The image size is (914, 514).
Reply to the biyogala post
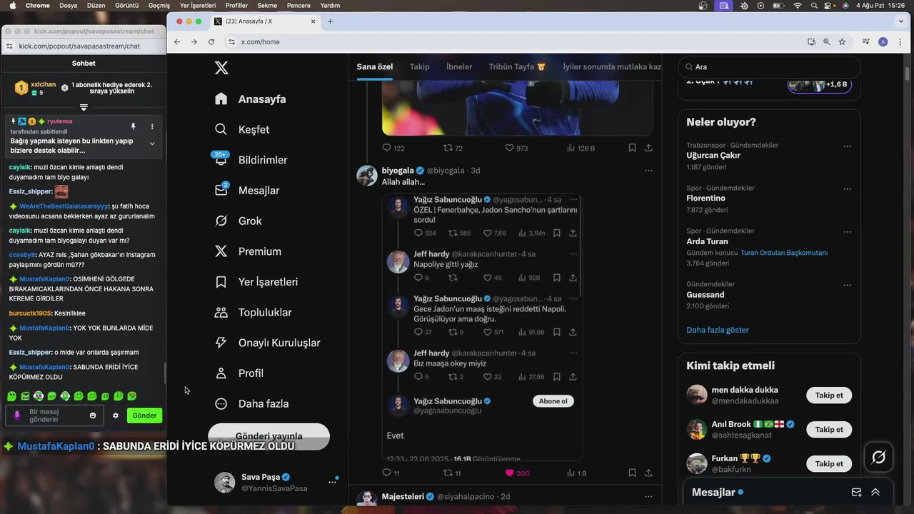391,473
